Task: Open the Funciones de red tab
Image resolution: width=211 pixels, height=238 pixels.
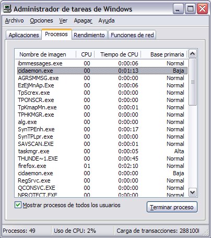Action: click(x=132, y=35)
